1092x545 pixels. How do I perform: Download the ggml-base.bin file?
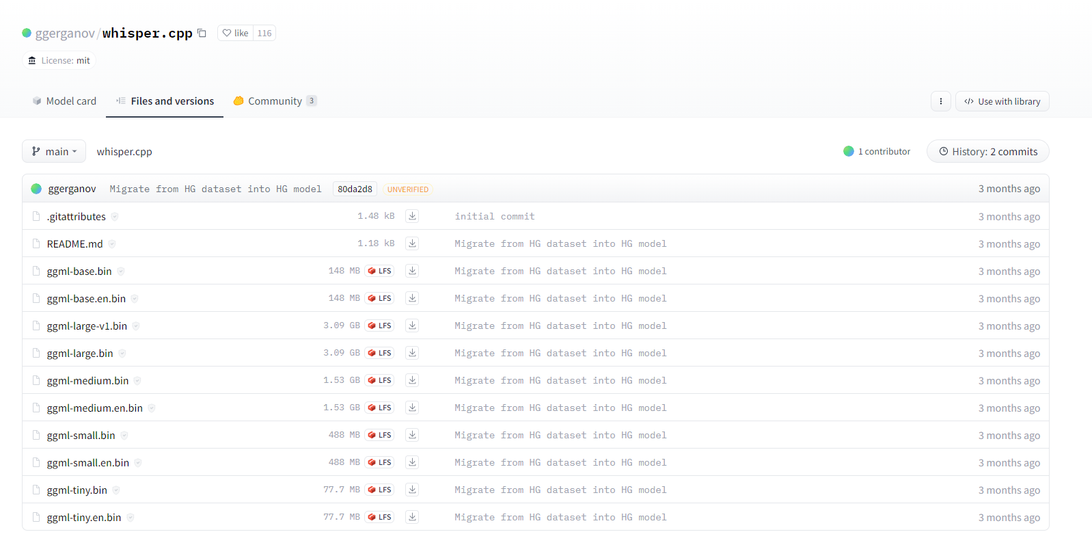point(412,271)
